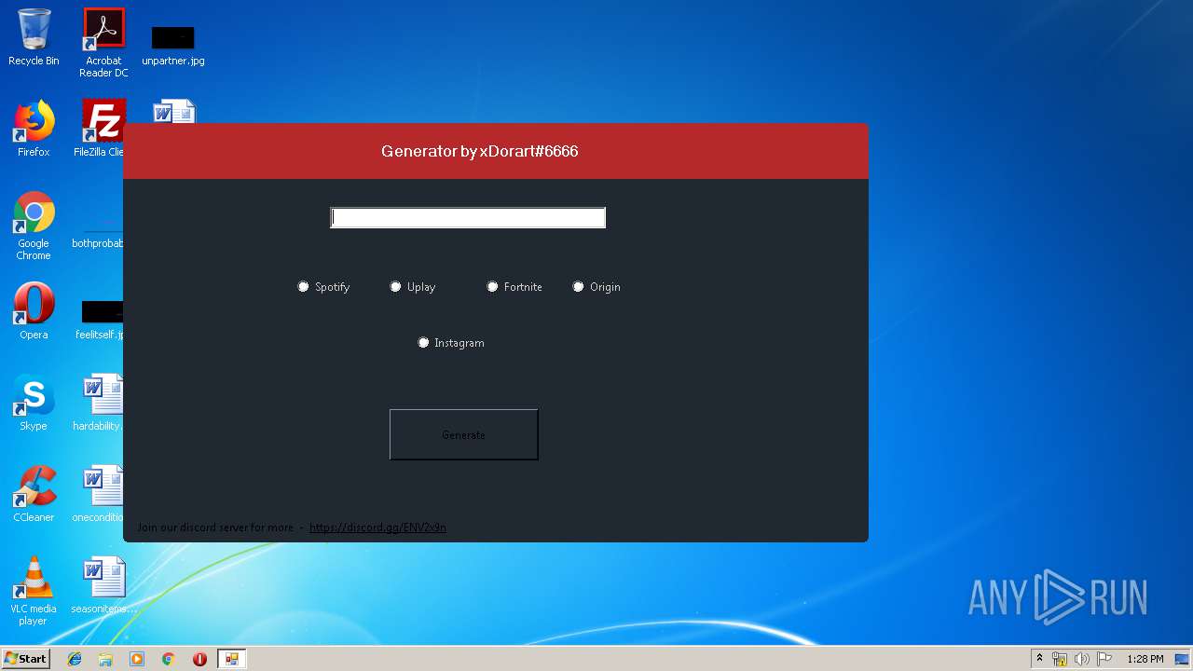Open the CCleaner desktop shortcut

[34, 494]
